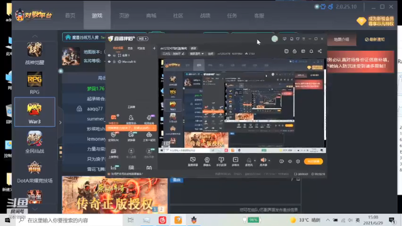This screenshot has height=226, width=402.
Task: Collapse game list using the up chevron
Action: point(35,36)
